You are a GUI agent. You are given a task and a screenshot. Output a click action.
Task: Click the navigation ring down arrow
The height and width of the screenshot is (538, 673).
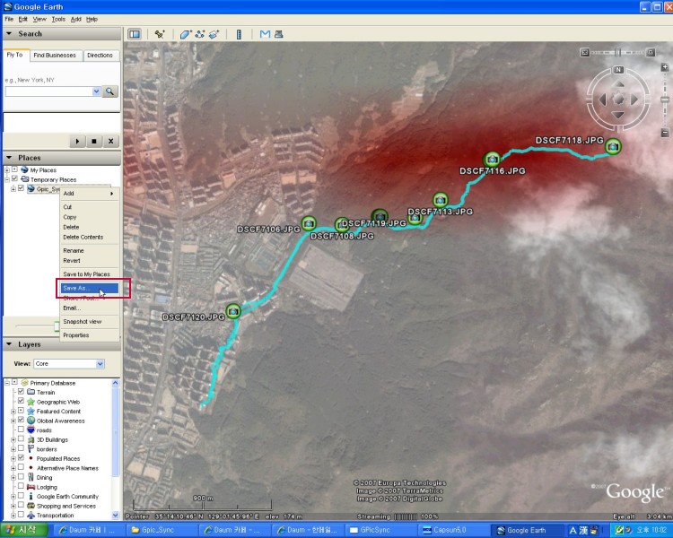(618, 115)
